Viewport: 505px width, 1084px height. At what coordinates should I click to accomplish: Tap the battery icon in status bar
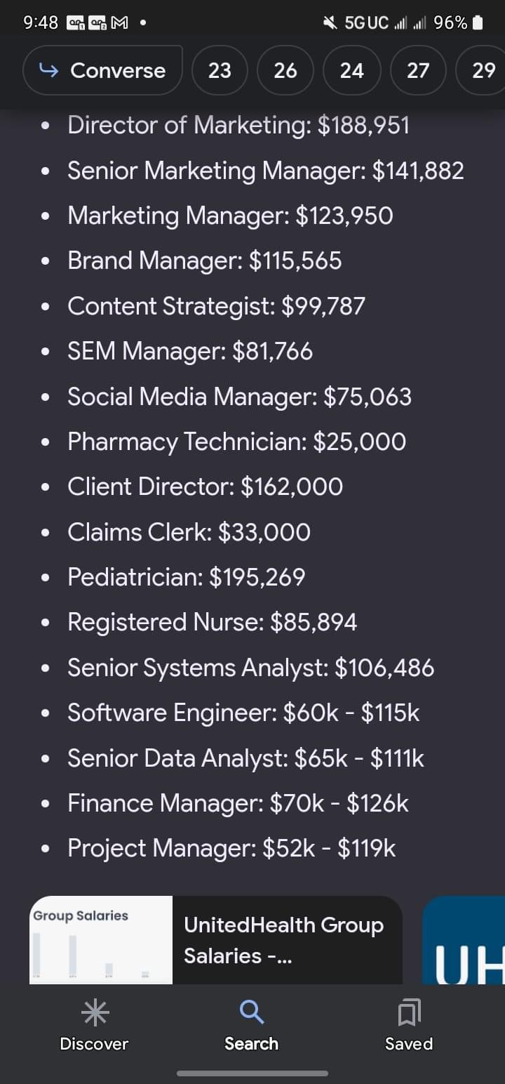point(478,22)
